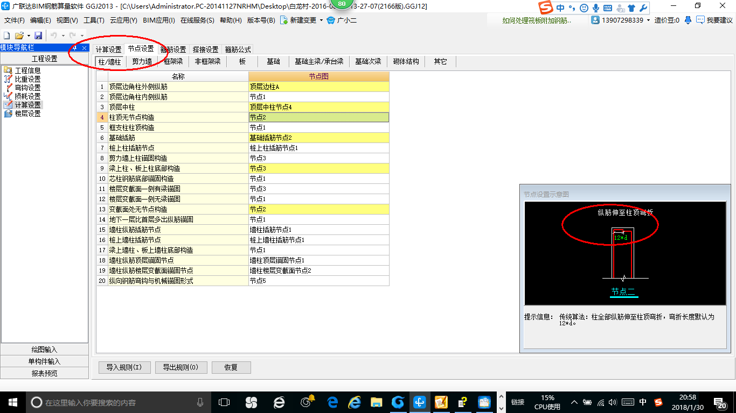This screenshot has height=413, width=736.
Task: Open the 如何处理筏板附加钢筋 help link
Action: pos(537,20)
